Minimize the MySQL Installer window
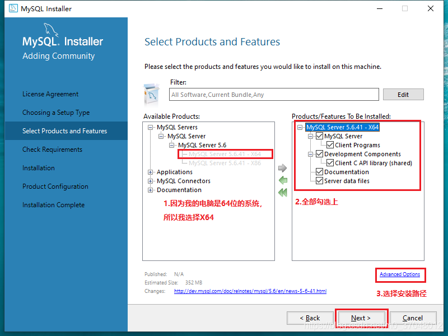The image size is (448, 336). tap(380, 8)
